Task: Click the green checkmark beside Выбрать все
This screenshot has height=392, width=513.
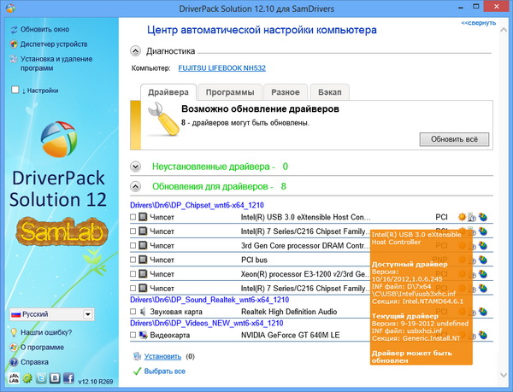Action: [138, 372]
